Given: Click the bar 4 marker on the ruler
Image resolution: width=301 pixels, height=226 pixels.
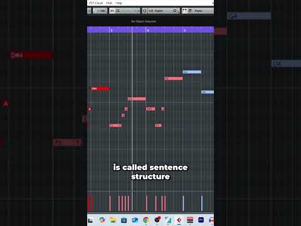Looking at the screenshot, I should (148, 30).
